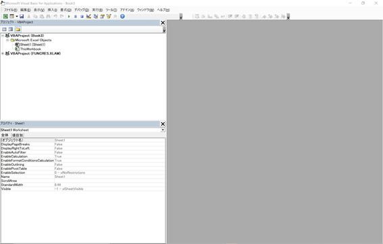Run the macro with the green play icon

[x=69, y=16]
